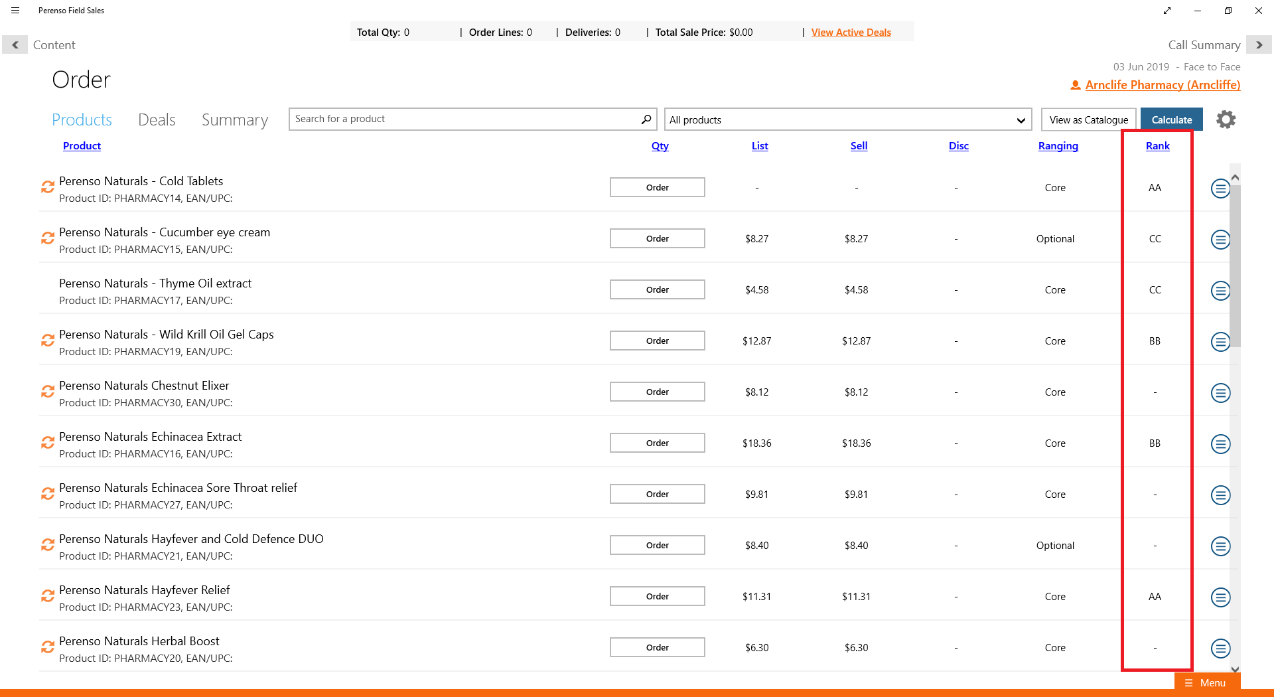Sort by Qty column header

click(660, 146)
